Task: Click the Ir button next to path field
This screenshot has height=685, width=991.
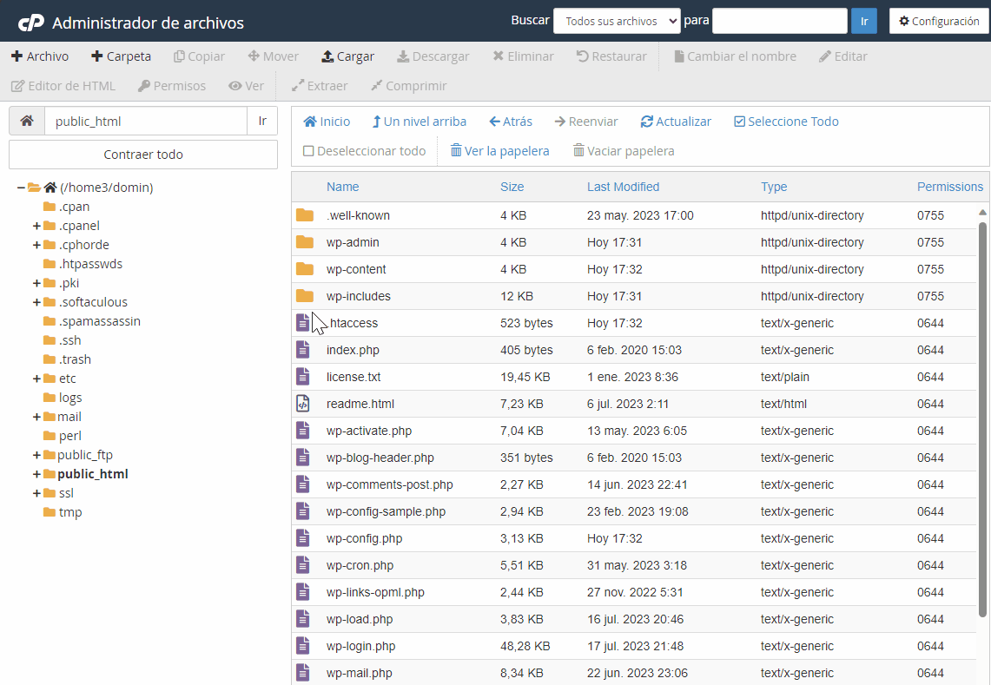Action: [262, 121]
